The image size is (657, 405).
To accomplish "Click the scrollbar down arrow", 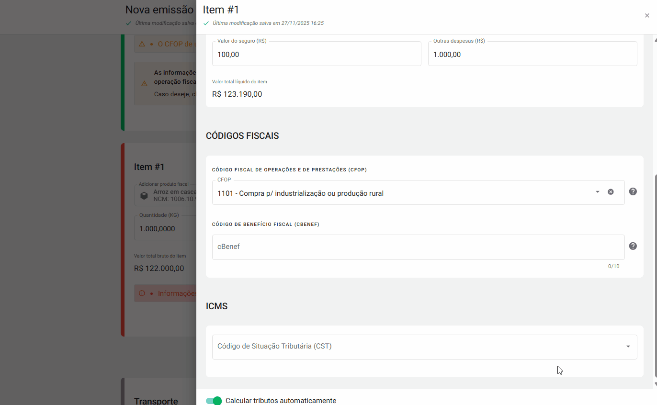I will 654,384.
